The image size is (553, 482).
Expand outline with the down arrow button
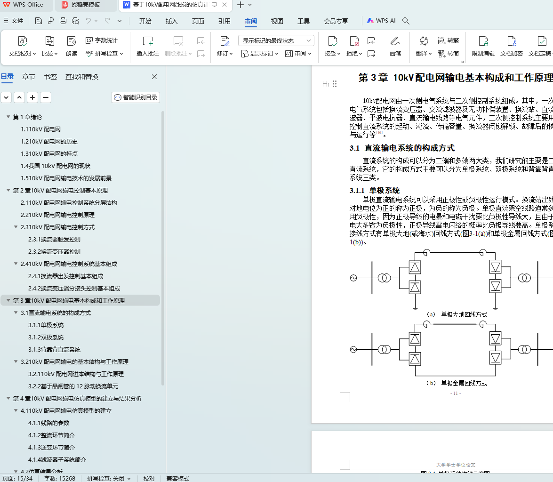pos(6,97)
